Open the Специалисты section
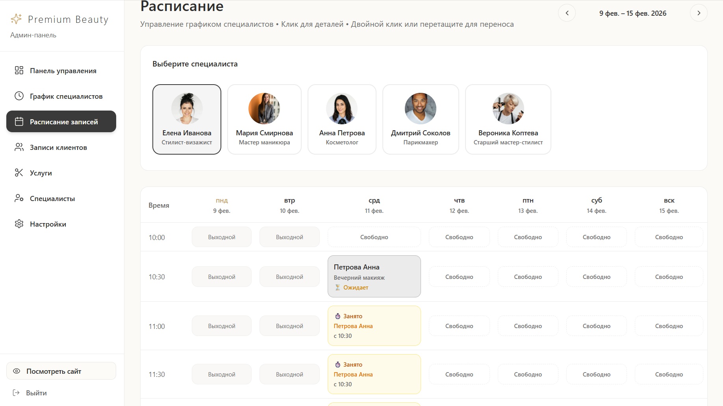The height and width of the screenshot is (406, 723). click(x=52, y=199)
